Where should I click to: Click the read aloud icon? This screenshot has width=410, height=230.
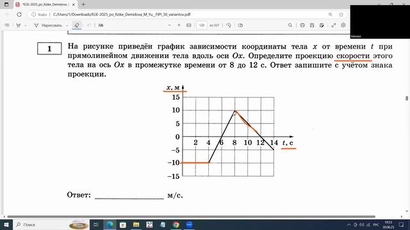[x=101, y=26]
